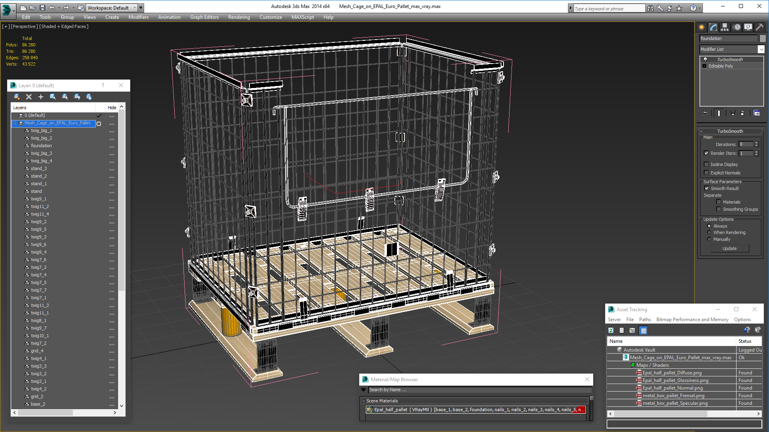Click the Name column header in Asset Tracking
Image resolution: width=769 pixels, height=432 pixels.
pyautogui.click(x=672, y=341)
